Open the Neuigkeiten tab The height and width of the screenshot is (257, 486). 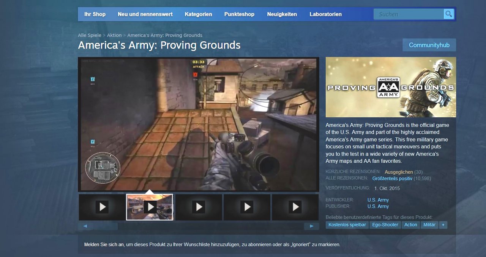coord(282,14)
